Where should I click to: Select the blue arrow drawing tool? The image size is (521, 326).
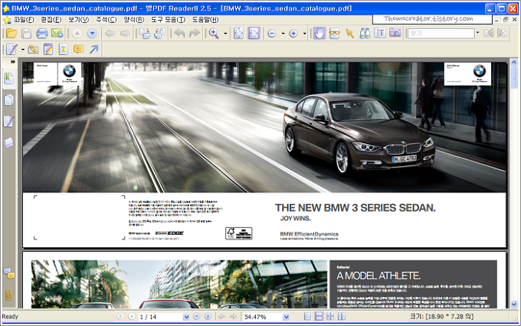(94, 50)
